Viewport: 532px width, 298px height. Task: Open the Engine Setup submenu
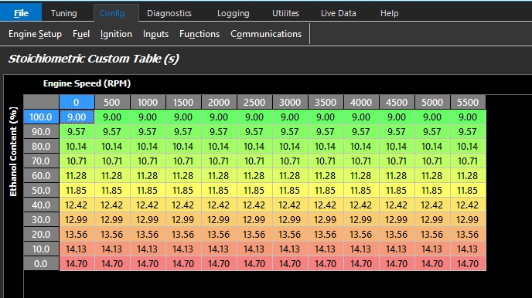(x=35, y=34)
